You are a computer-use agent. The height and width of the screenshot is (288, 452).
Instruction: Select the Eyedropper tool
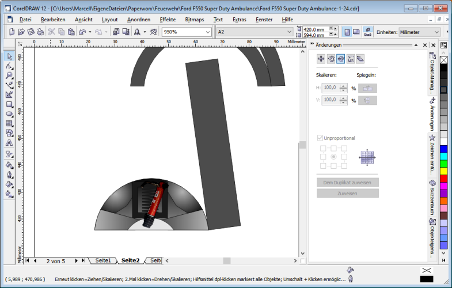click(x=9, y=165)
